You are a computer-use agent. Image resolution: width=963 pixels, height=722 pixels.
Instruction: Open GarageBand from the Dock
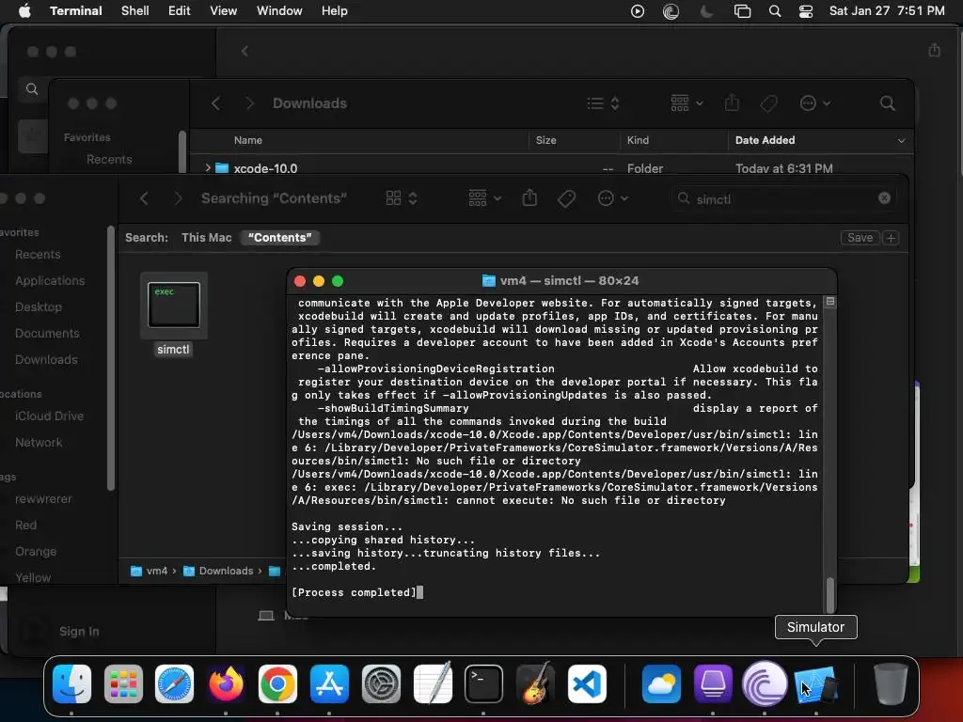pos(535,683)
